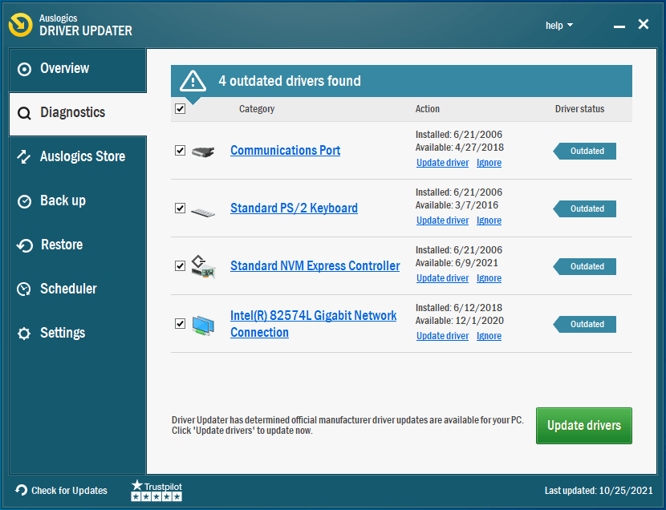Click the Back up shield icon
This screenshot has width=666, height=510.
(26, 200)
